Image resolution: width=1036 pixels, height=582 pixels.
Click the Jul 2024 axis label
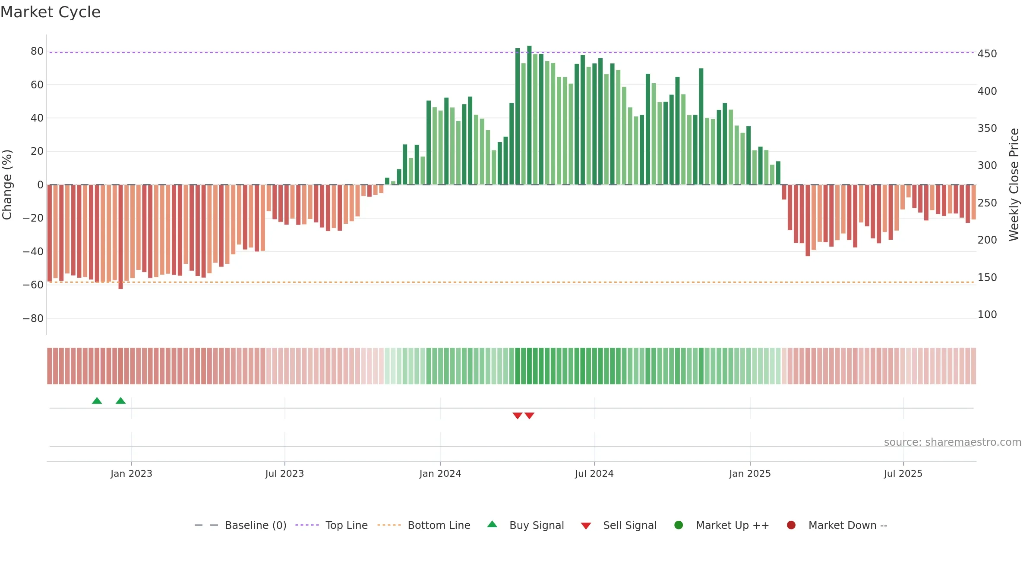click(594, 473)
